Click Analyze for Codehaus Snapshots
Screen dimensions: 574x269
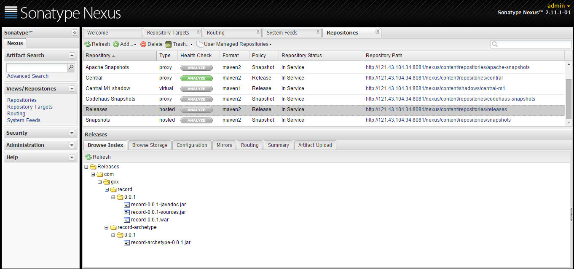click(196, 99)
